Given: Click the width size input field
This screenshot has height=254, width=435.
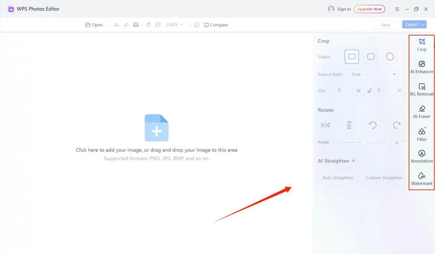Looking at the screenshot, I should [x=349, y=90].
